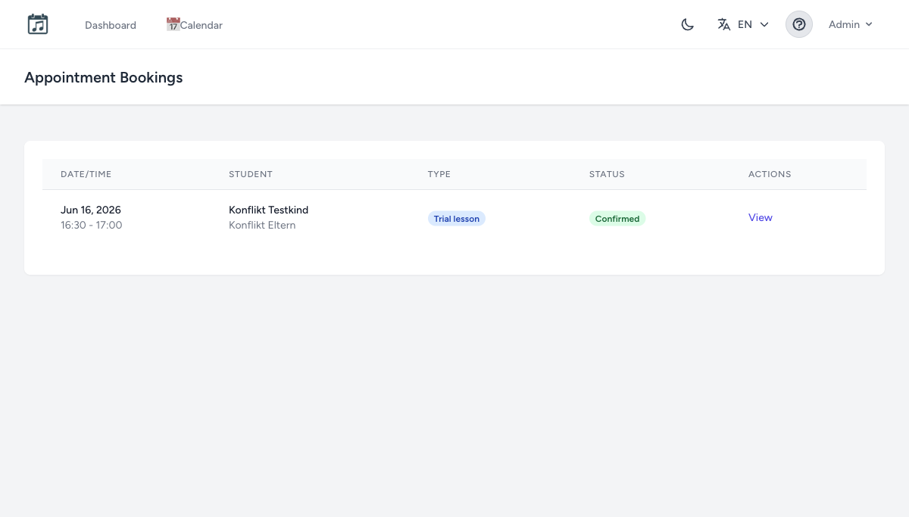Click the ACTIONS column header

770,174
